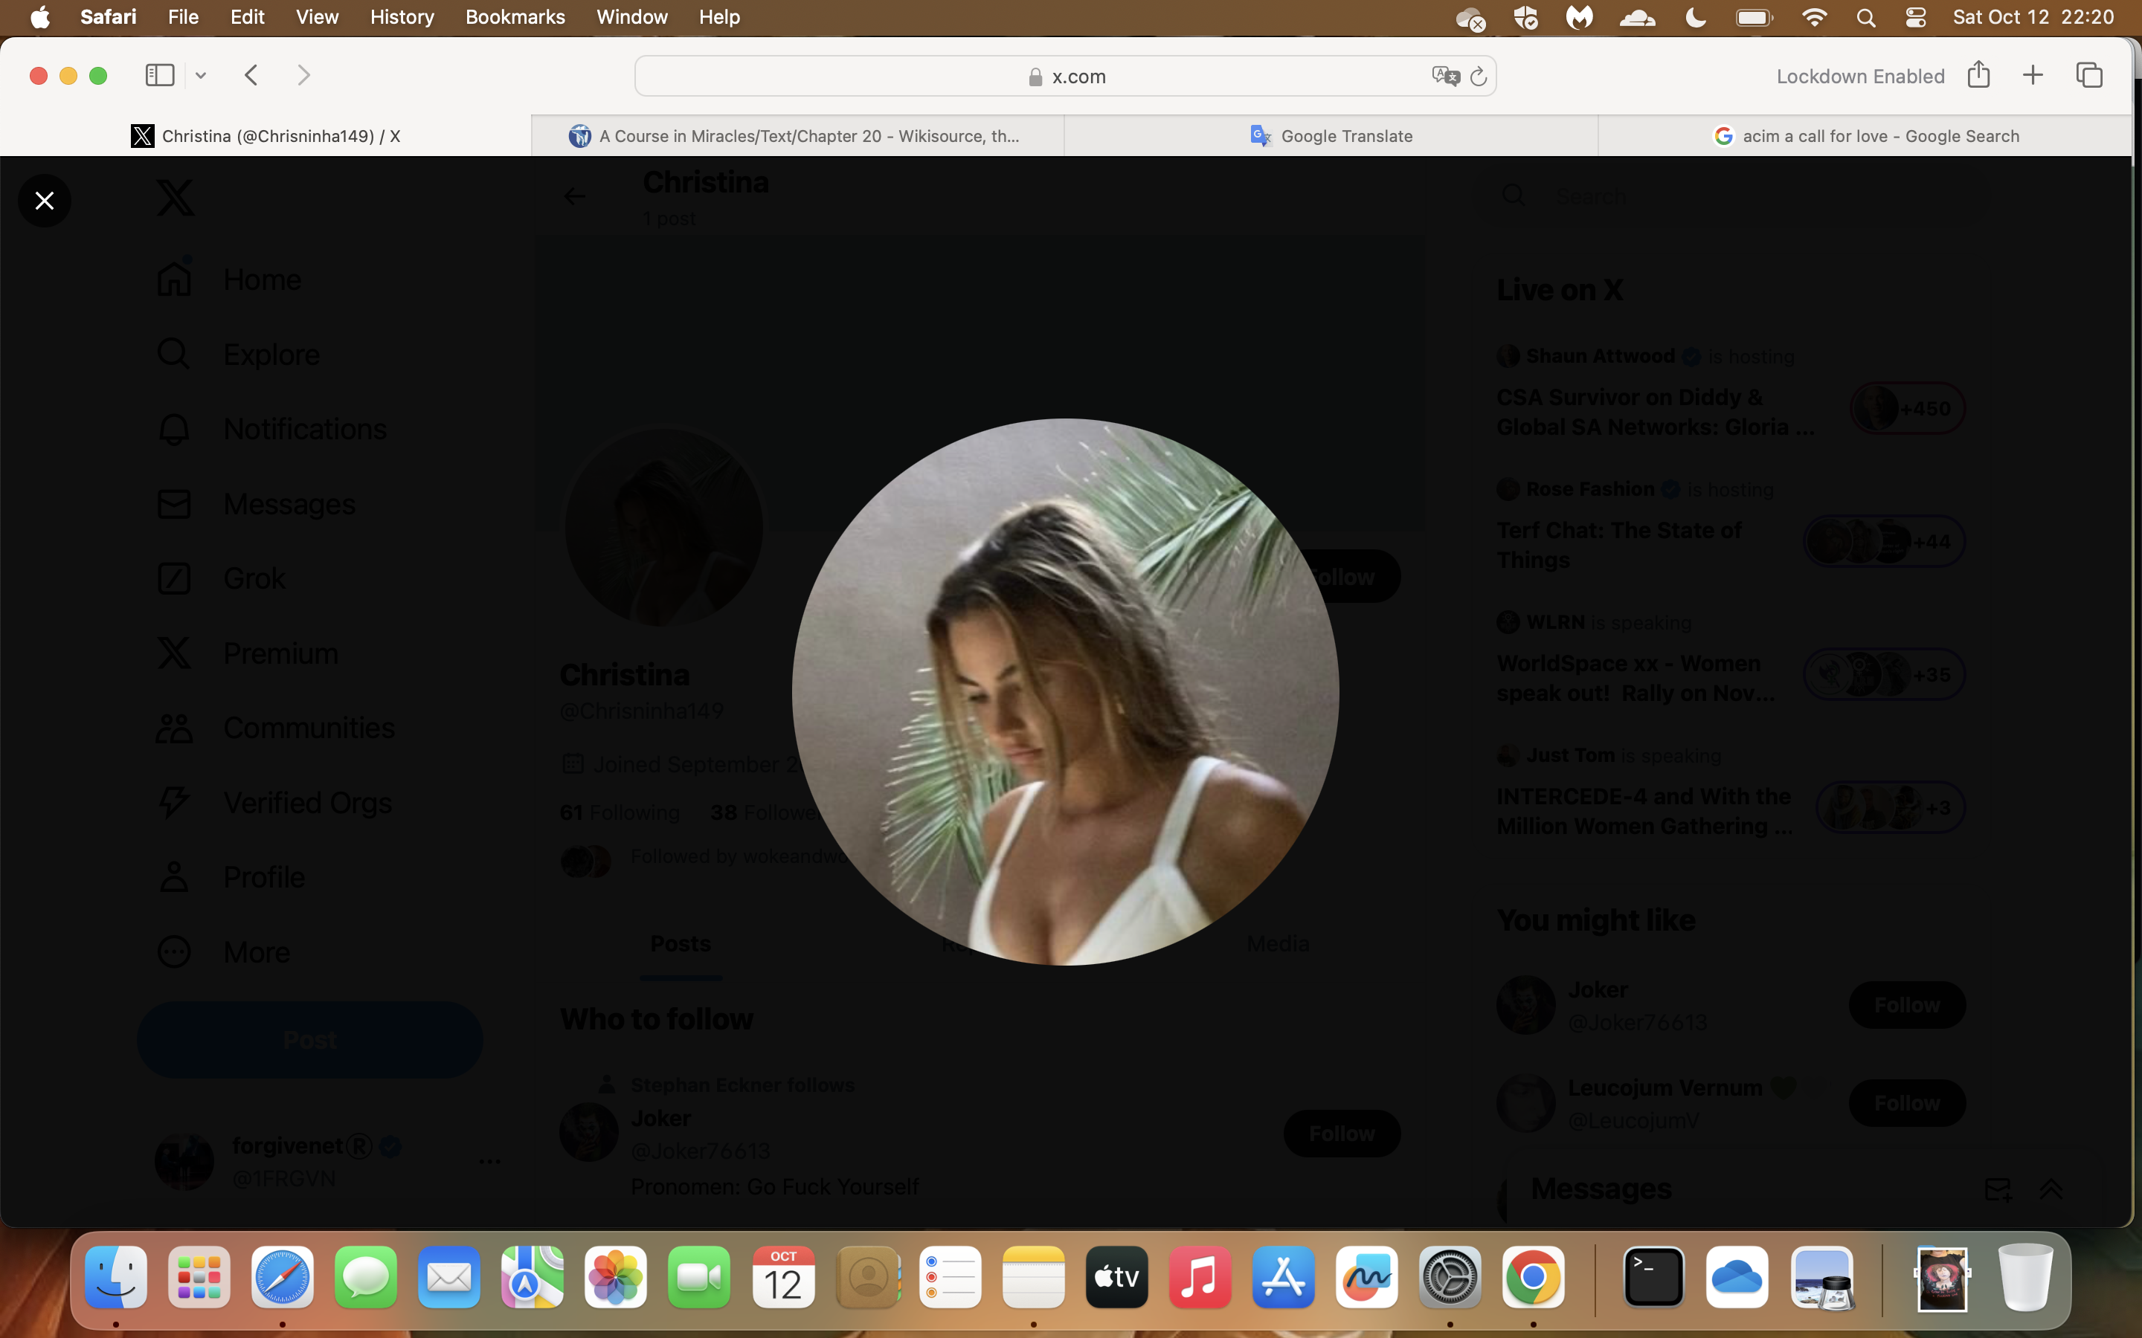Open the History menu
Viewport: 2142px width, 1338px height.
pyautogui.click(x=402, y=18)
